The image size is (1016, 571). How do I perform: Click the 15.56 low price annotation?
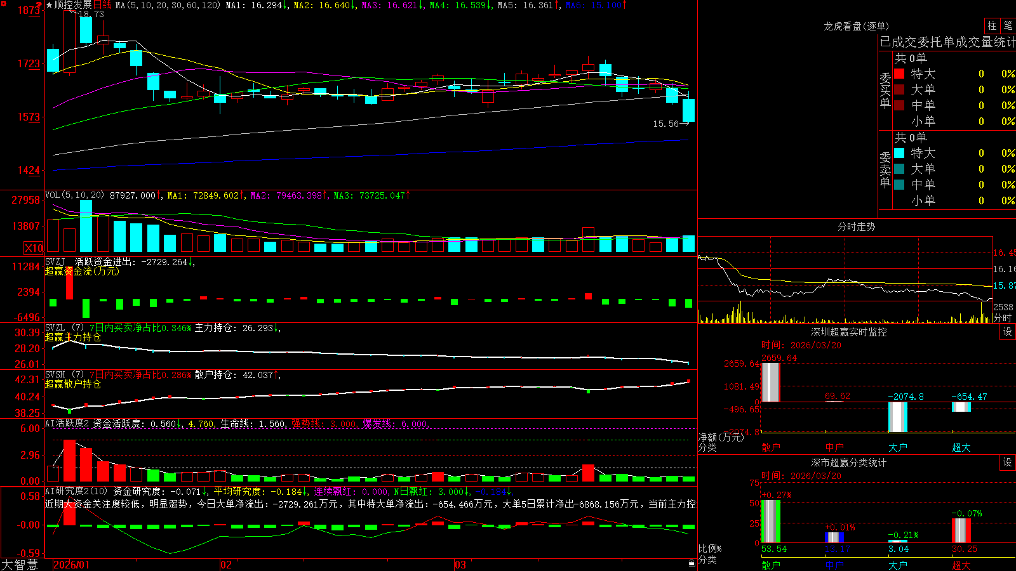(665, 124)
